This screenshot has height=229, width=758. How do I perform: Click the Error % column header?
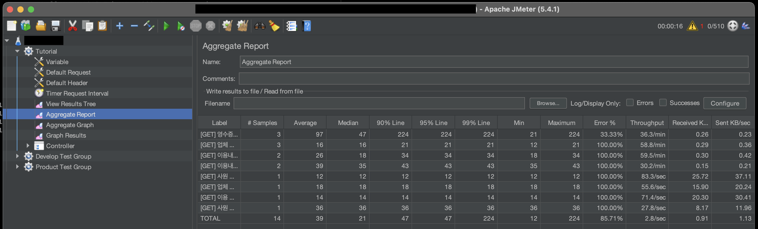[x=604, y=123]
